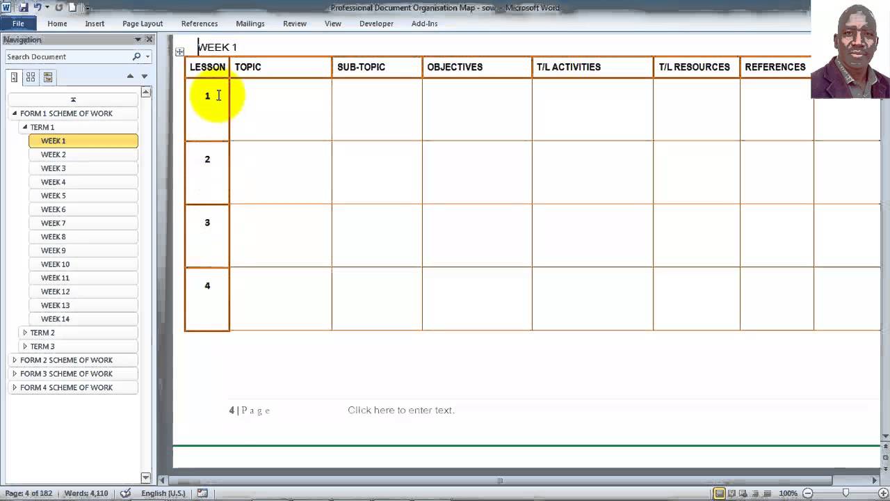
Task: Open the Review tab
Action: tap(295, 24)
